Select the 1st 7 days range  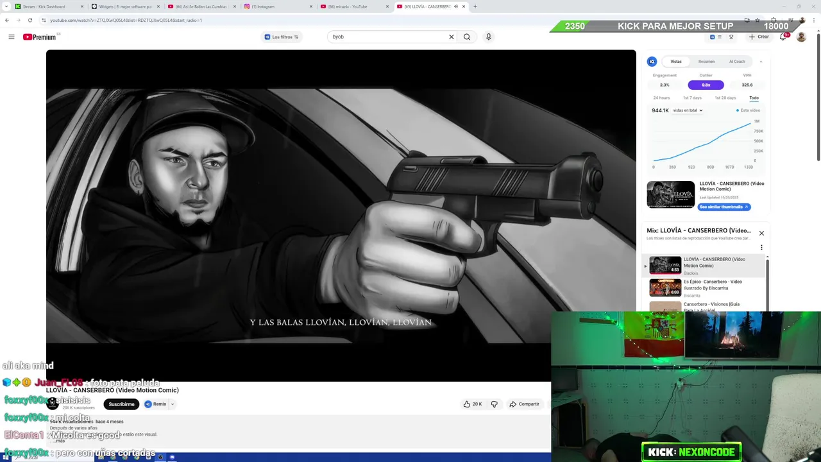[692, 98]
